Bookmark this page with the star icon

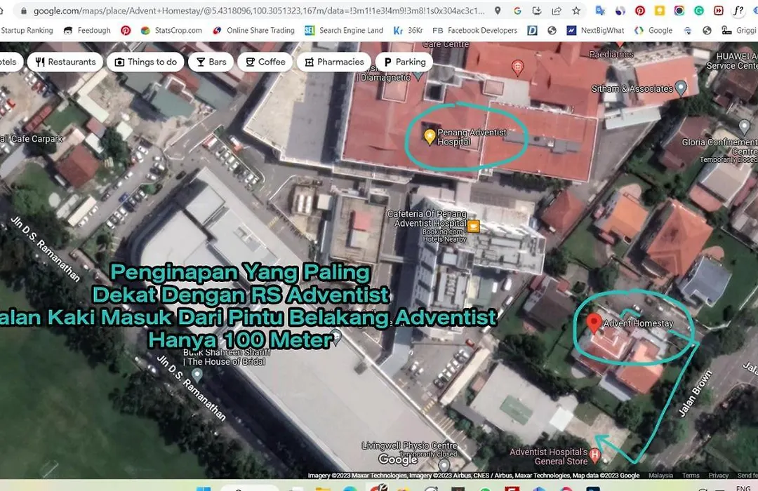576,11
